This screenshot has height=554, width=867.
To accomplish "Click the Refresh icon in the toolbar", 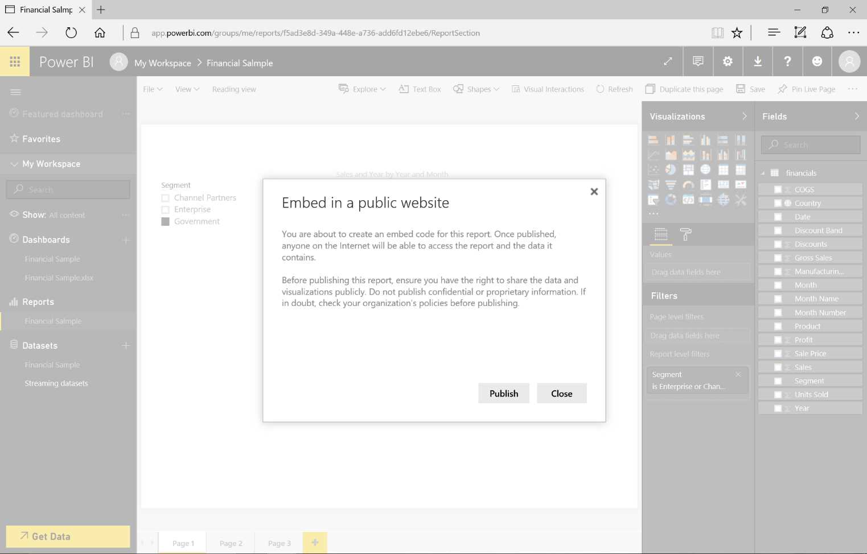I will [x=600, y=89].
